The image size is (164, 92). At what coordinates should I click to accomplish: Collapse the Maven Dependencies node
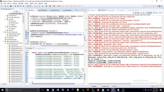point(4,41)
